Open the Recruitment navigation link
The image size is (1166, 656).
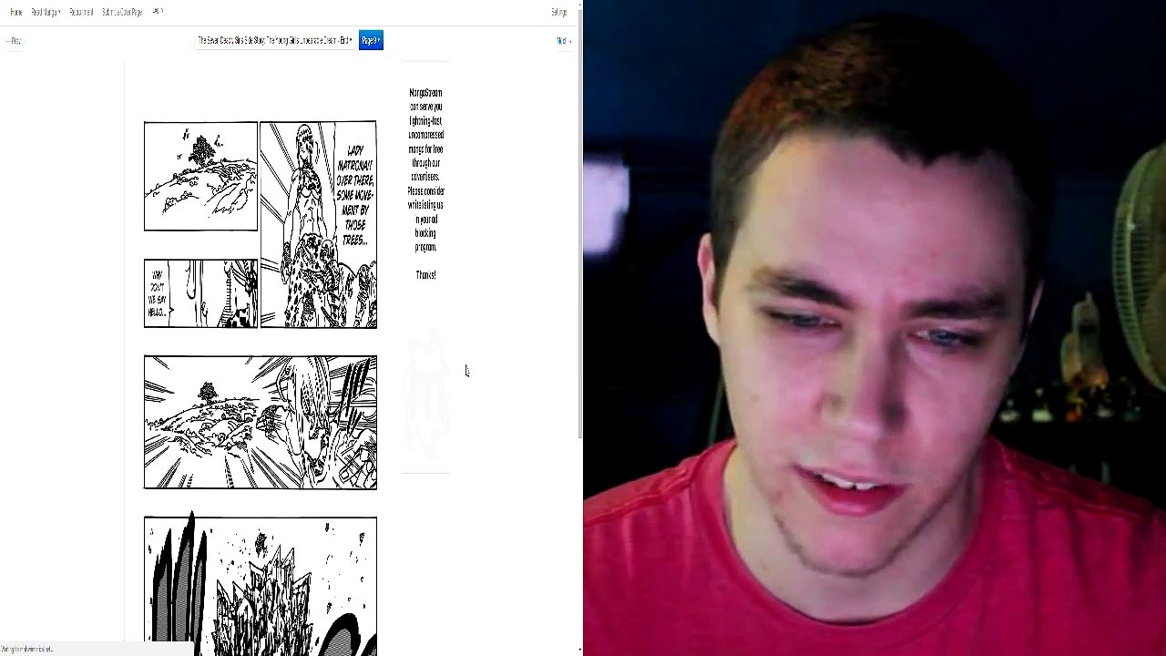coord(81,12)
